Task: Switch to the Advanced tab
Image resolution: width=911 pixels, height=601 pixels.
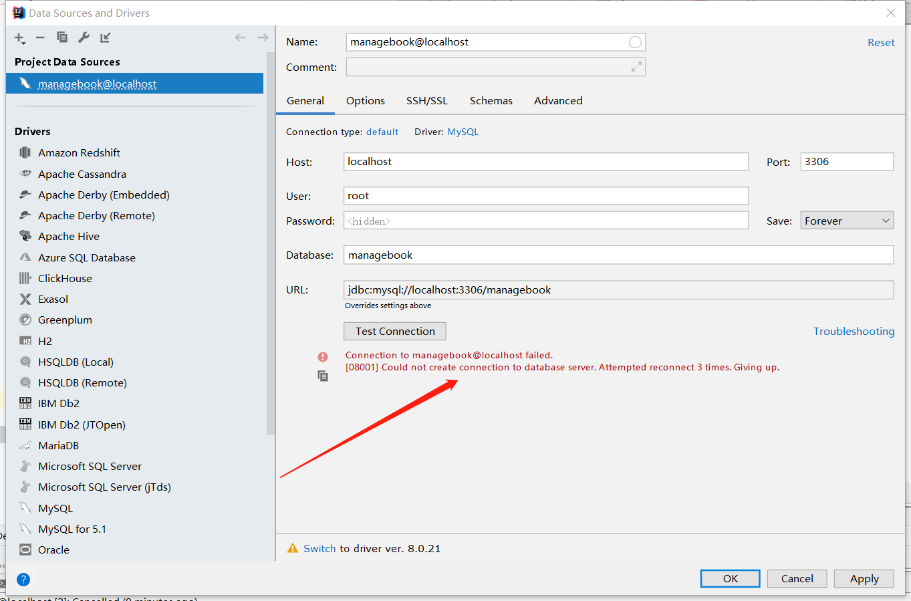Action: (558, 100)
